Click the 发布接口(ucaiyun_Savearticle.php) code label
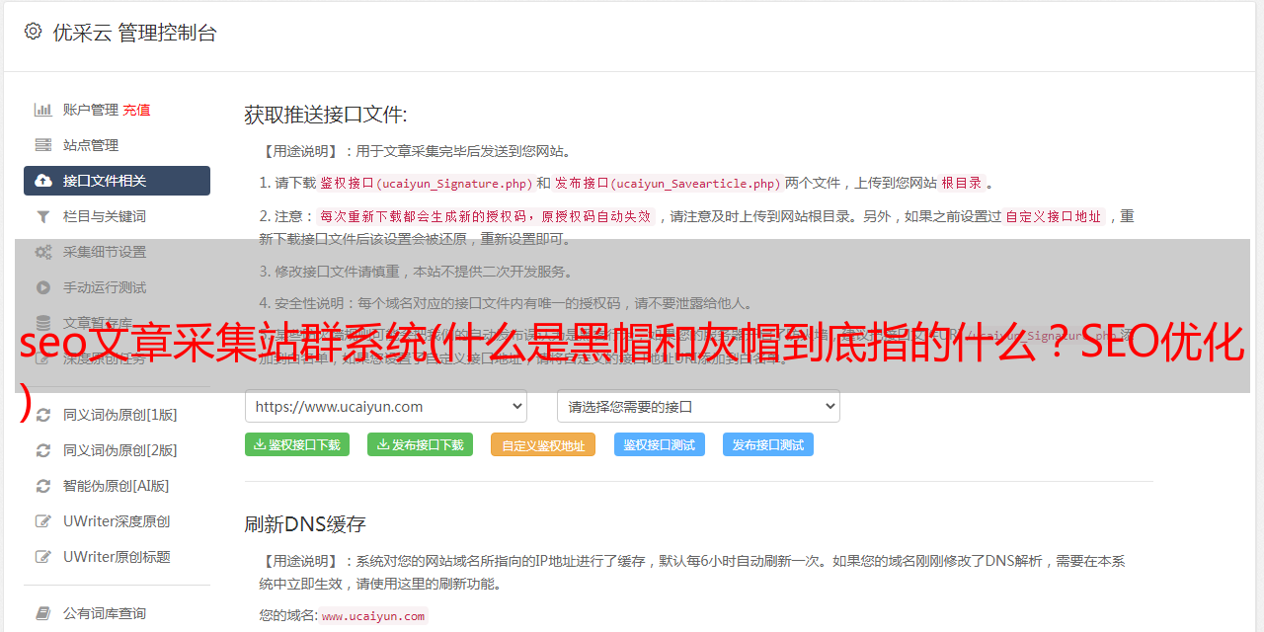This screenshot has width=1264, height=632. pos(668,183)
